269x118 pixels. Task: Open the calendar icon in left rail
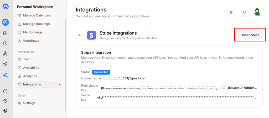tap(5, 33)
